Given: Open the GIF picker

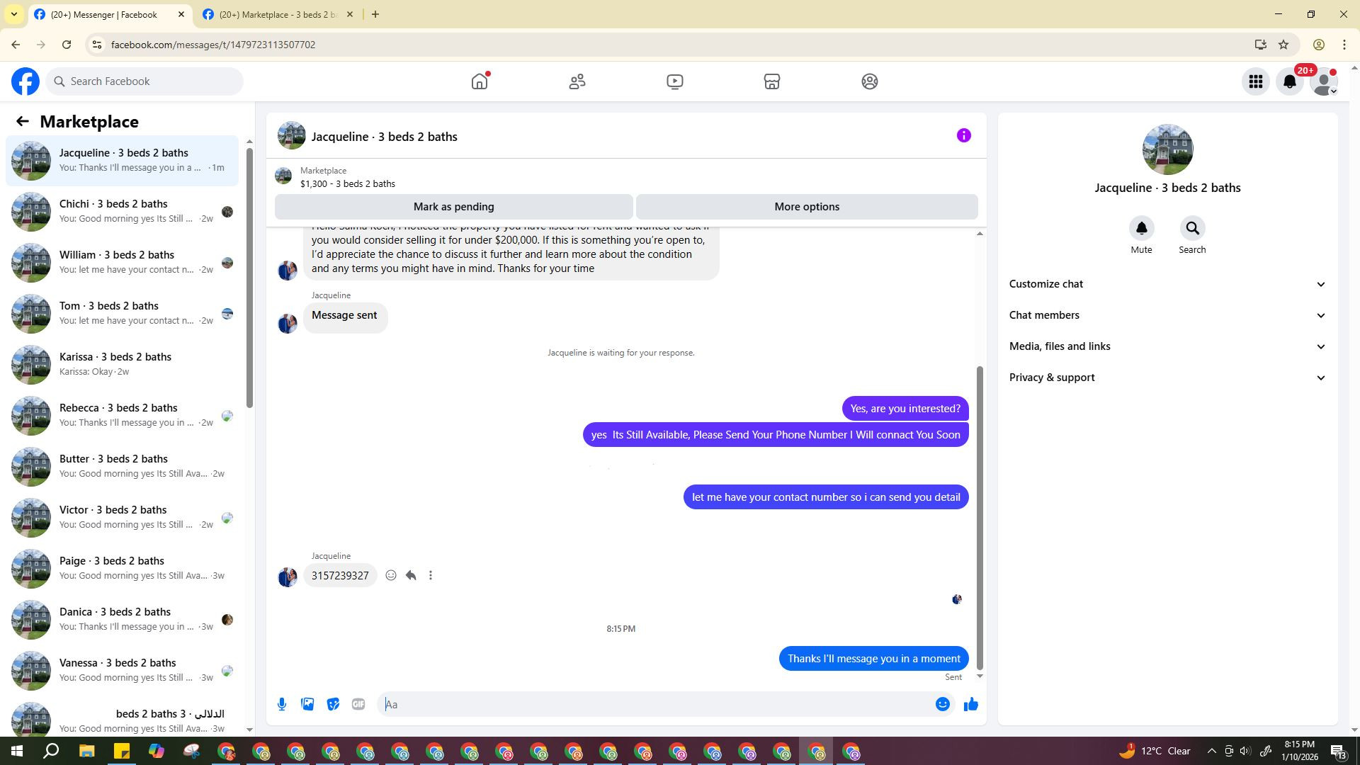Looking at the screenshot, I should (358, 704).
